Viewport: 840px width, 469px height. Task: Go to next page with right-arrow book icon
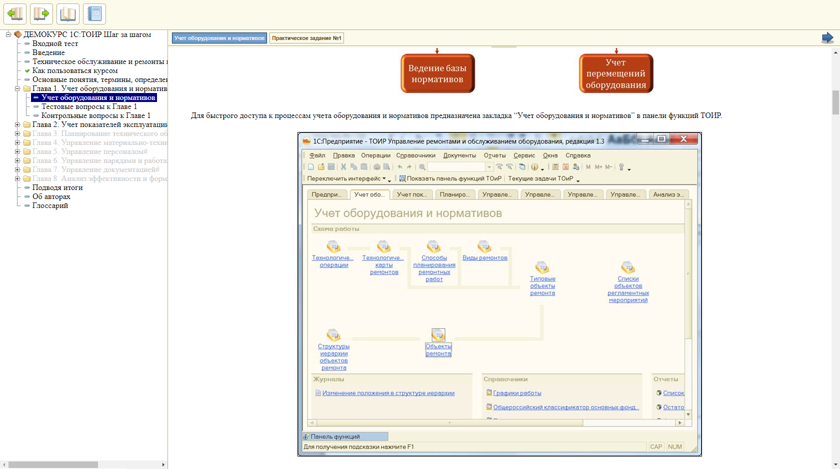[41, 14]
